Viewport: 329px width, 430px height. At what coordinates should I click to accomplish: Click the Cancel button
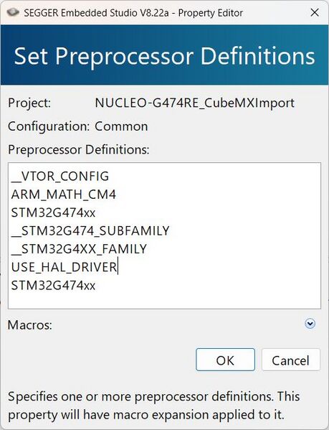click(291, 360)
